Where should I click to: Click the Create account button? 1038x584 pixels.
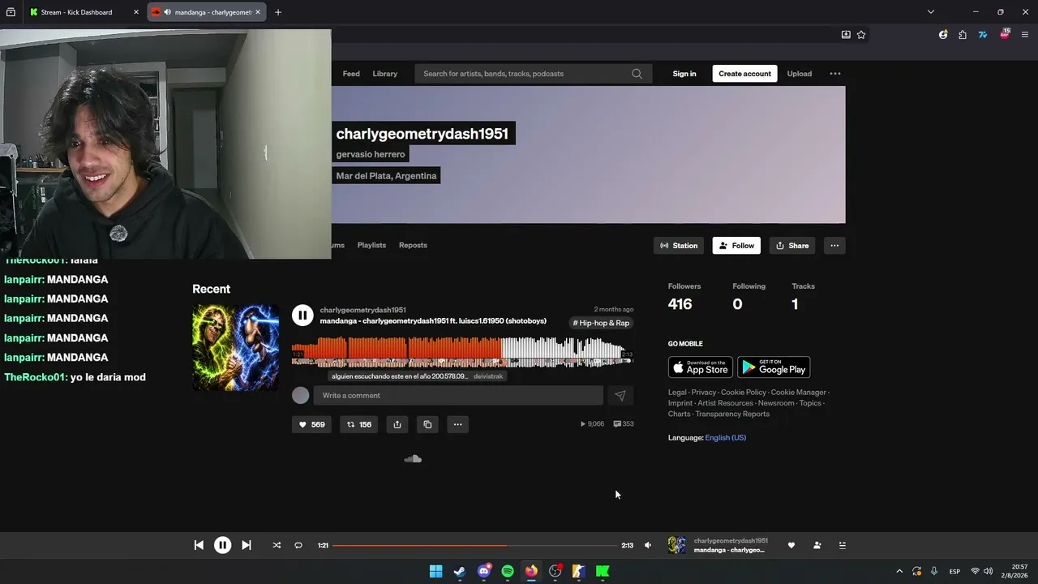[744, 74]
